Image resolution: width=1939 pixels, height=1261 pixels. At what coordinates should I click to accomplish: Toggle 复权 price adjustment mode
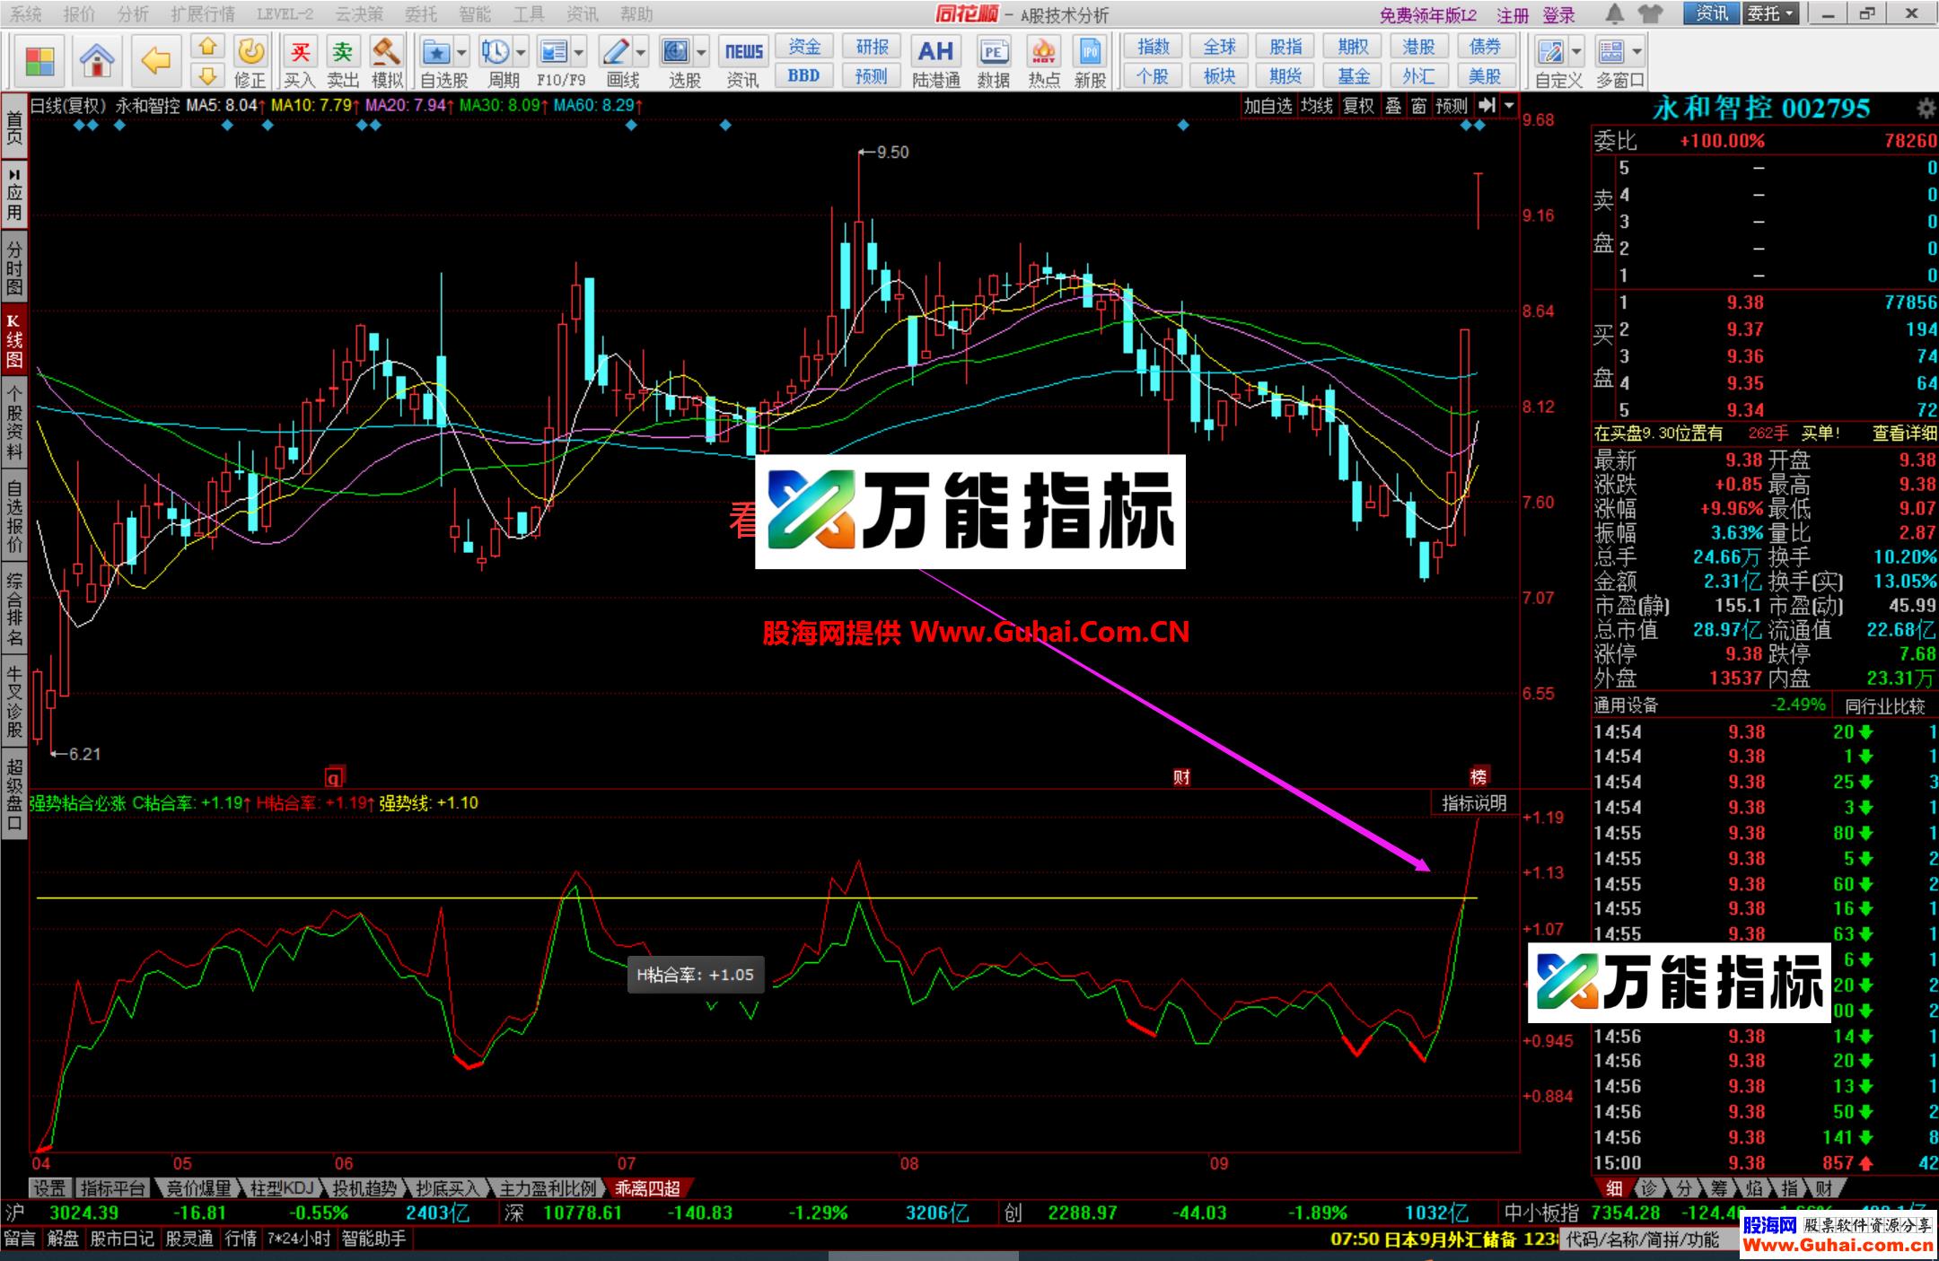[x=1358, y=105]
